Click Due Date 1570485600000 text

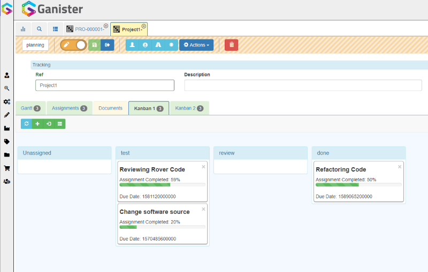tap(148, 239)
